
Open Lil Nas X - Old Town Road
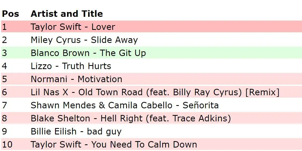[155, 92]
